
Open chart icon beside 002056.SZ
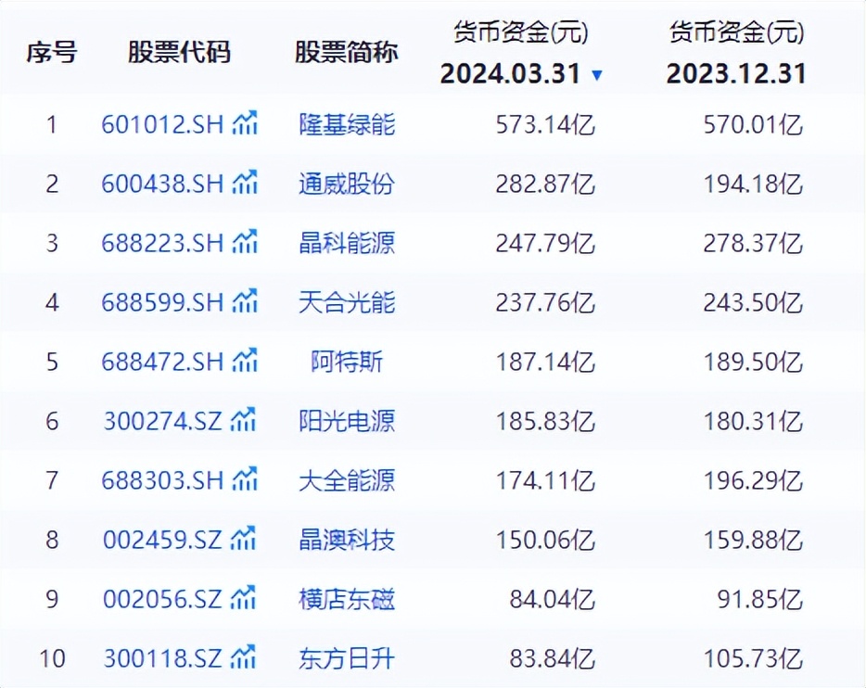pos(243,598)
